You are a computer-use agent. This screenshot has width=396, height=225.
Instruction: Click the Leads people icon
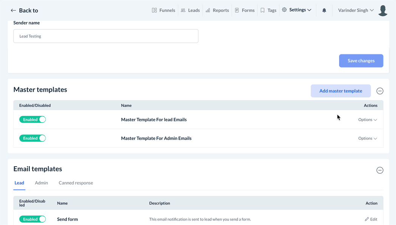tap(183, 10)
